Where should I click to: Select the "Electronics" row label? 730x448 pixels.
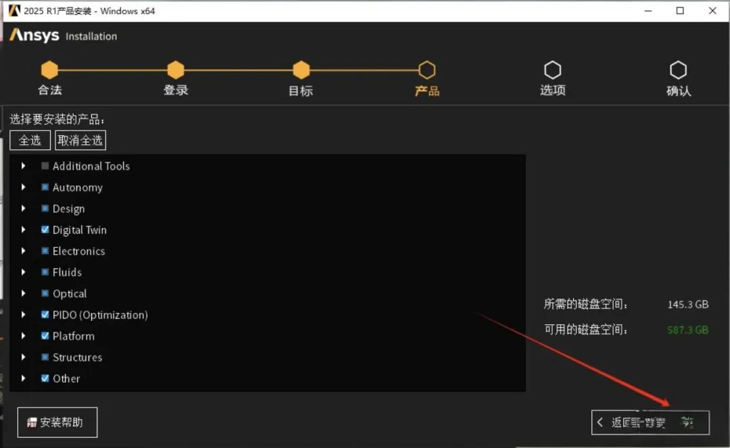pos(78,251)
